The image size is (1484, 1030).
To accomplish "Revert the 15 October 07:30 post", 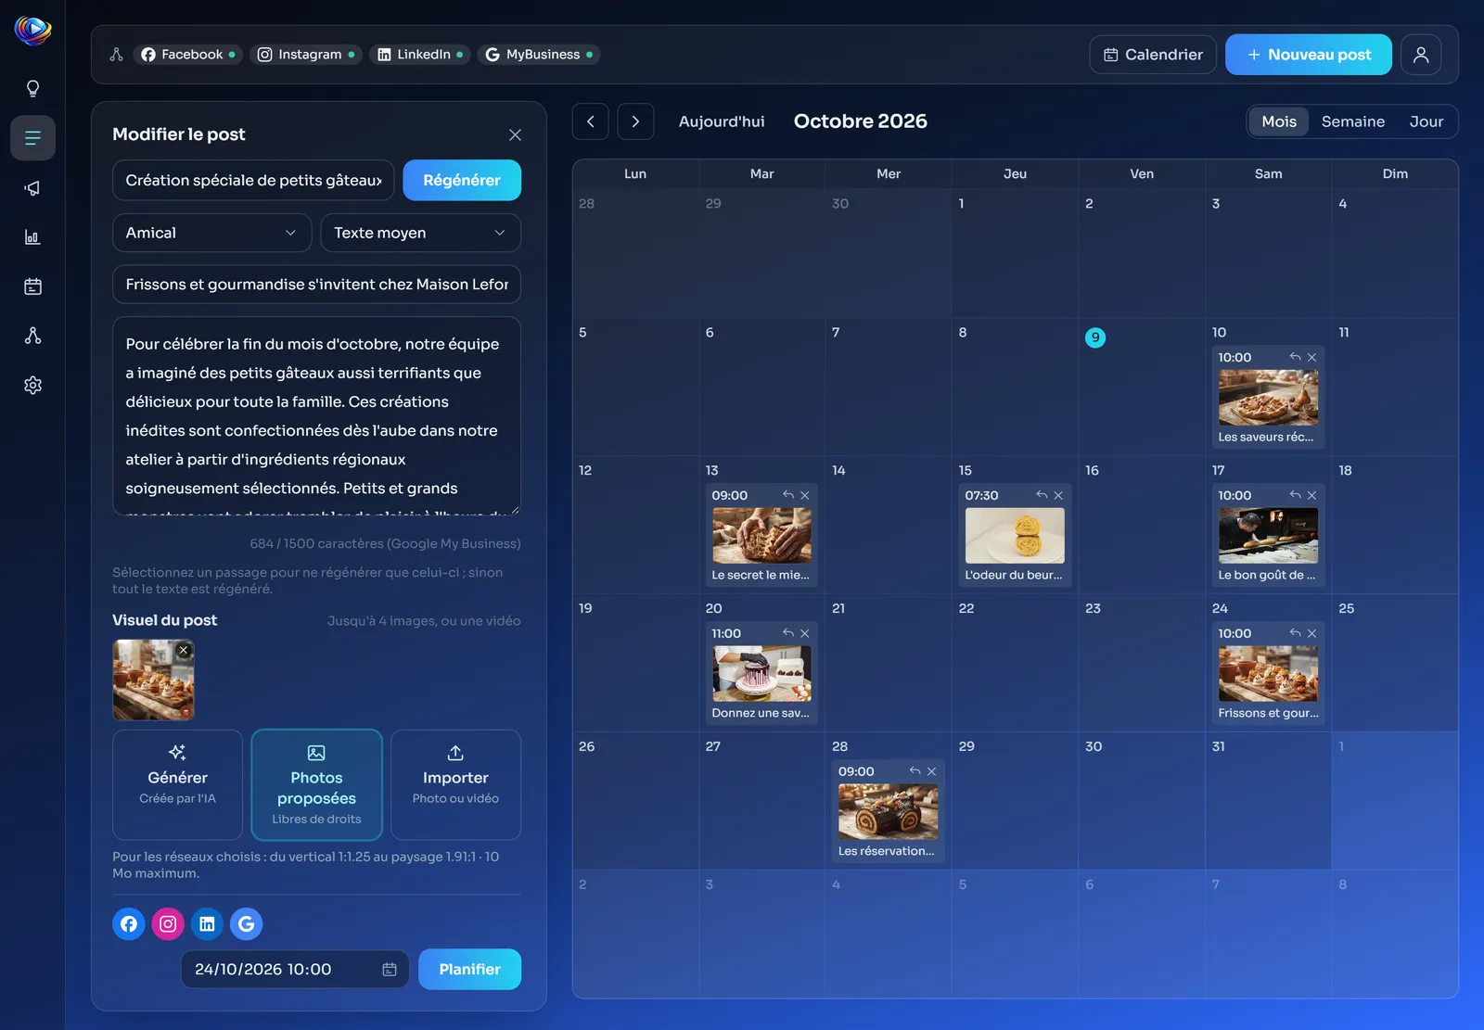I will 1042,495.
